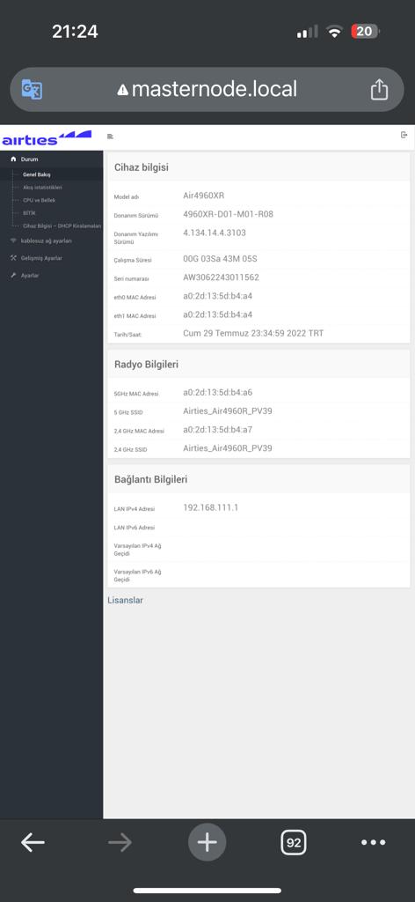
Task: Toggle the sidebar hamburger menu icon
Action: (x=110, y=137)
